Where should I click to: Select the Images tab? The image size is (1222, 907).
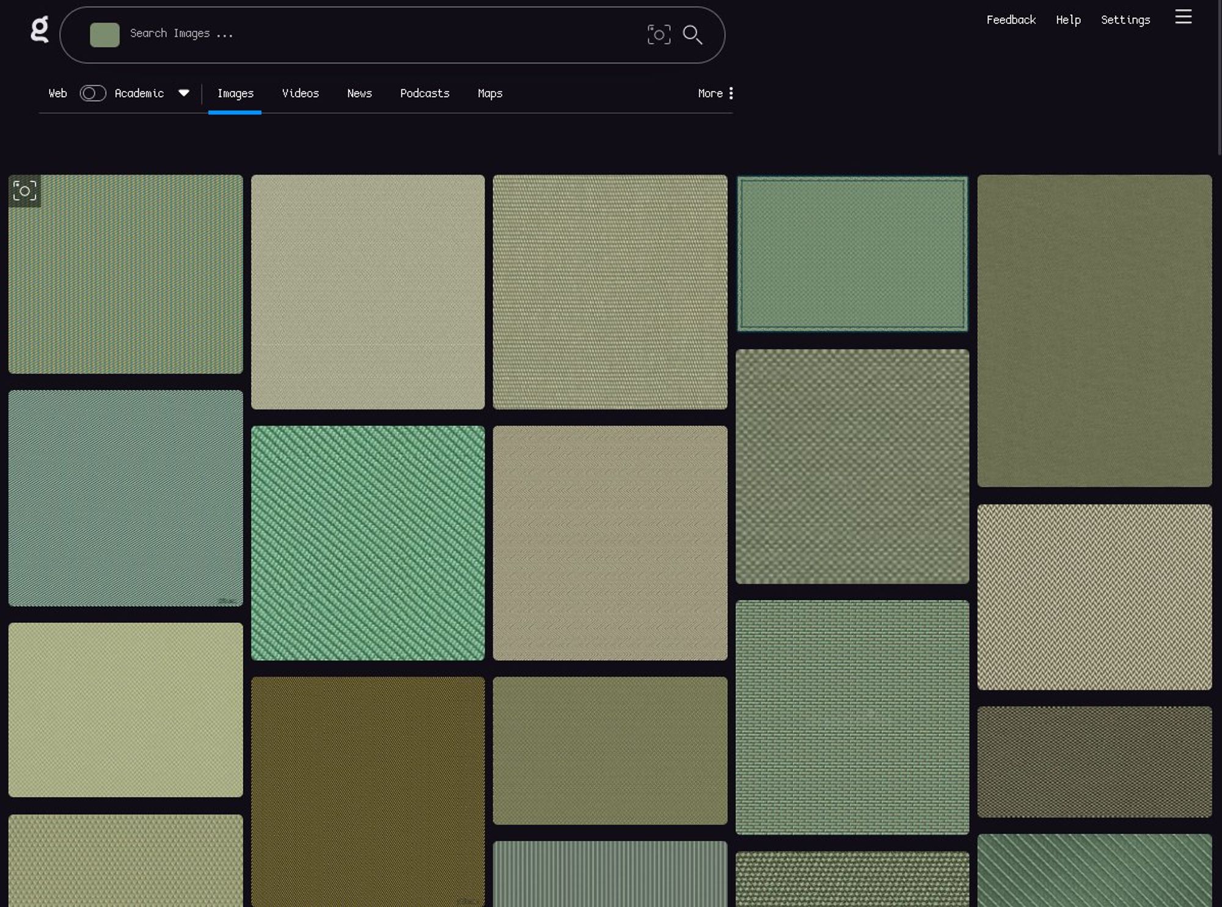tap(235, 94)
